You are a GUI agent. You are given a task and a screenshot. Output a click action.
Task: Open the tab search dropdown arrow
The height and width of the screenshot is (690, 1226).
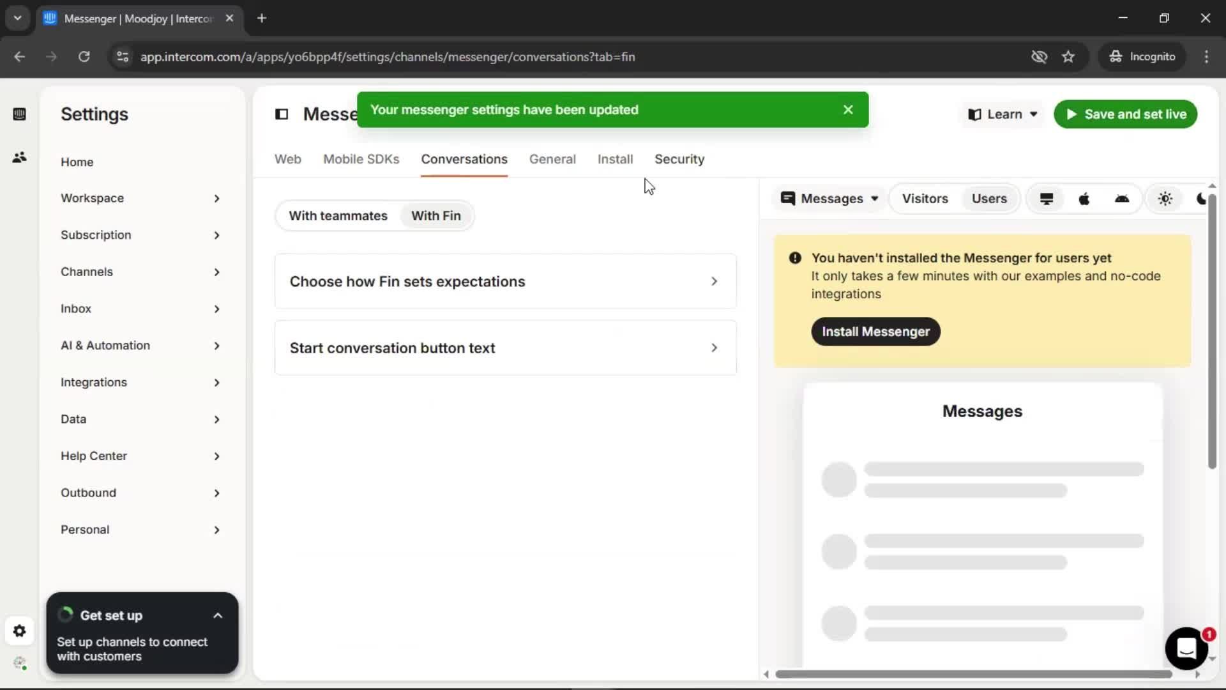(x=18, y=19)
